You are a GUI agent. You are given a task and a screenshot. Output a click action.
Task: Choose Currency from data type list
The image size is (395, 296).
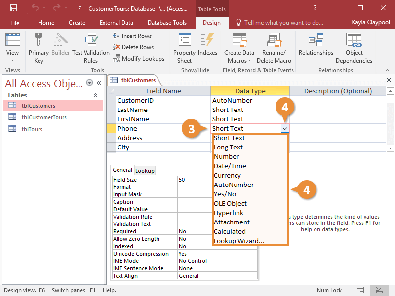click(228, 175)
